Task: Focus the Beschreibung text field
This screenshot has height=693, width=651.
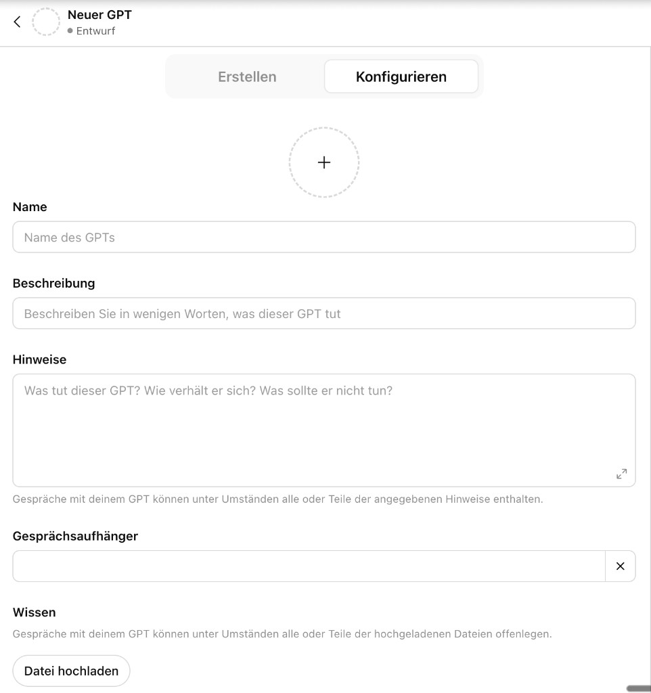Action: pyautogui.click(x=324, y=313)
